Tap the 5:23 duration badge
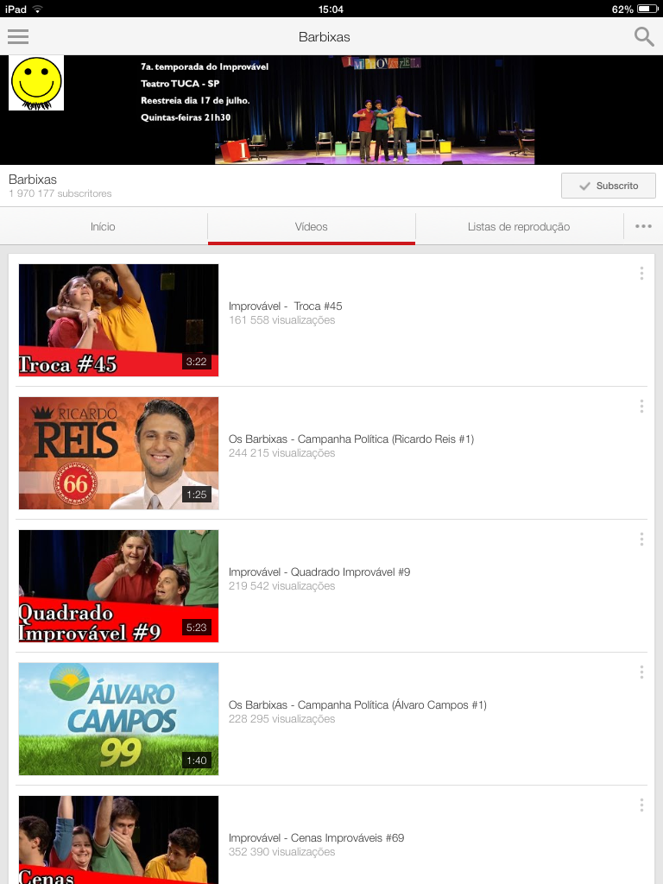This screenshot has width=663, height=884. pos(196,628)
